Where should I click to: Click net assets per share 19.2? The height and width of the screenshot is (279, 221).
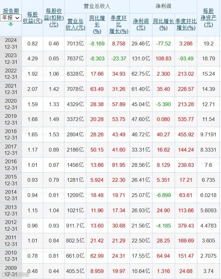pyautogui.click(x=208, y=44)
